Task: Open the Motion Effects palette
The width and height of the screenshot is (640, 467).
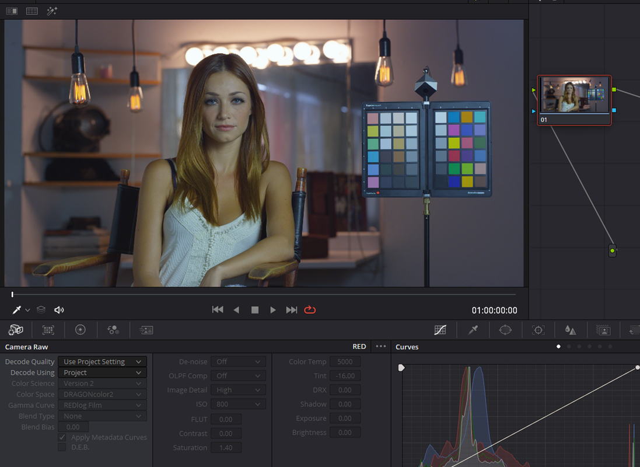Action: (x=146, y=330)
